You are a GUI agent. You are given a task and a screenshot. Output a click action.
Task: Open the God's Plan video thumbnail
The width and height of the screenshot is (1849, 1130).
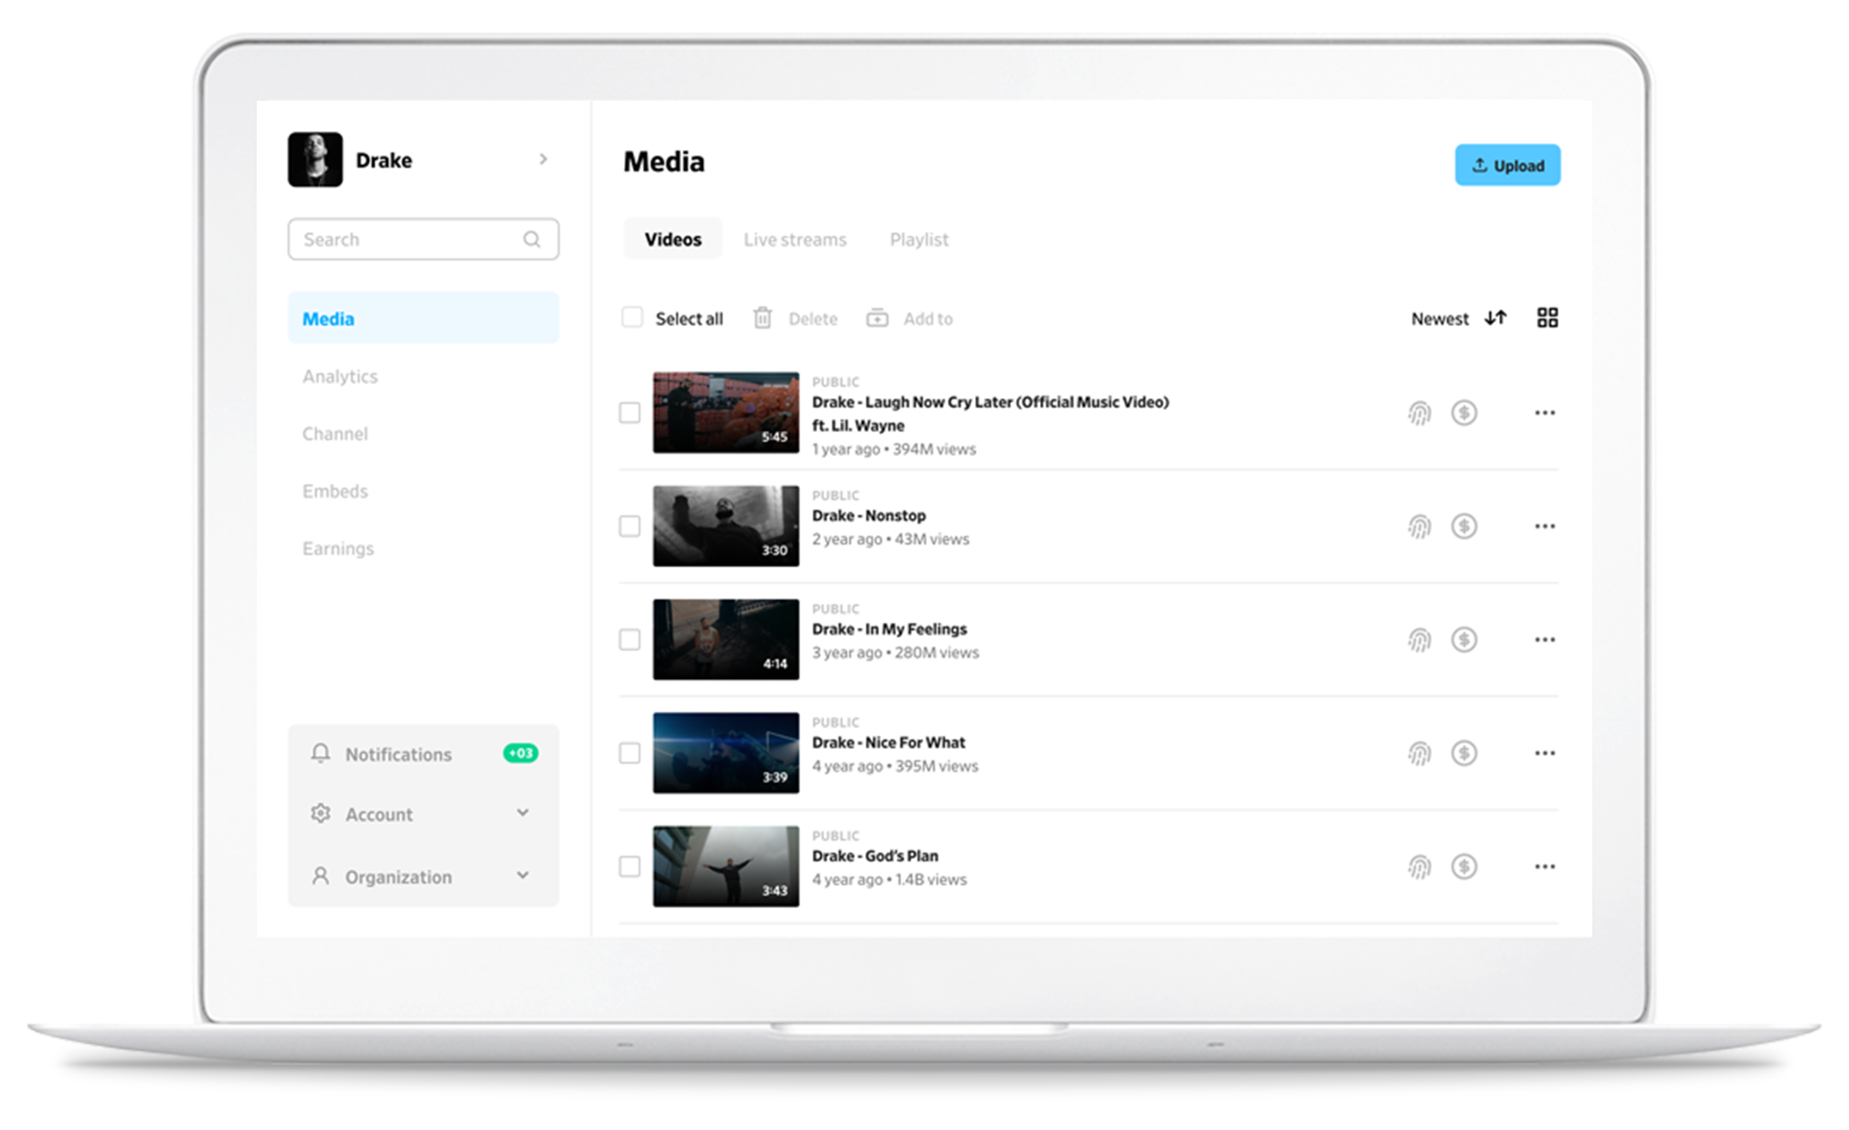[726, 866]
